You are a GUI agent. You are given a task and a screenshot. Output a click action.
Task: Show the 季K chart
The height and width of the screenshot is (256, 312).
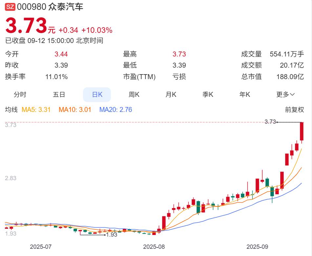(208, 95)
